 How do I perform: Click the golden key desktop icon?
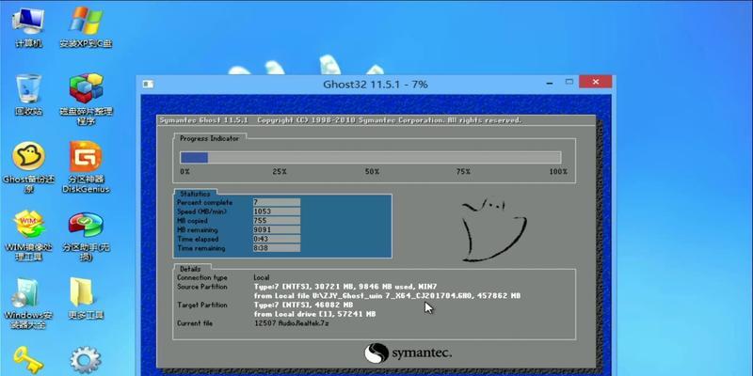(x=28, y=360)
